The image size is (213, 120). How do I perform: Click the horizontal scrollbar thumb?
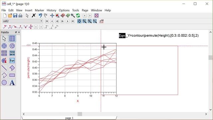tap(80, 114)
